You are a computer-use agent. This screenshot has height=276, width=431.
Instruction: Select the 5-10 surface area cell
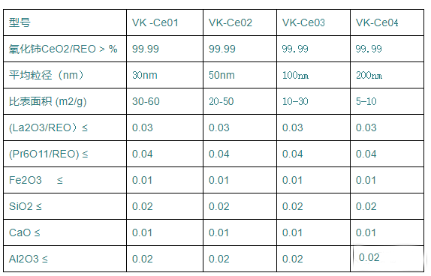coord(387,101)
